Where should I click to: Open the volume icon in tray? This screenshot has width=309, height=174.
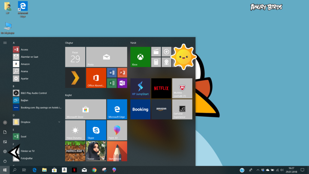282,170
